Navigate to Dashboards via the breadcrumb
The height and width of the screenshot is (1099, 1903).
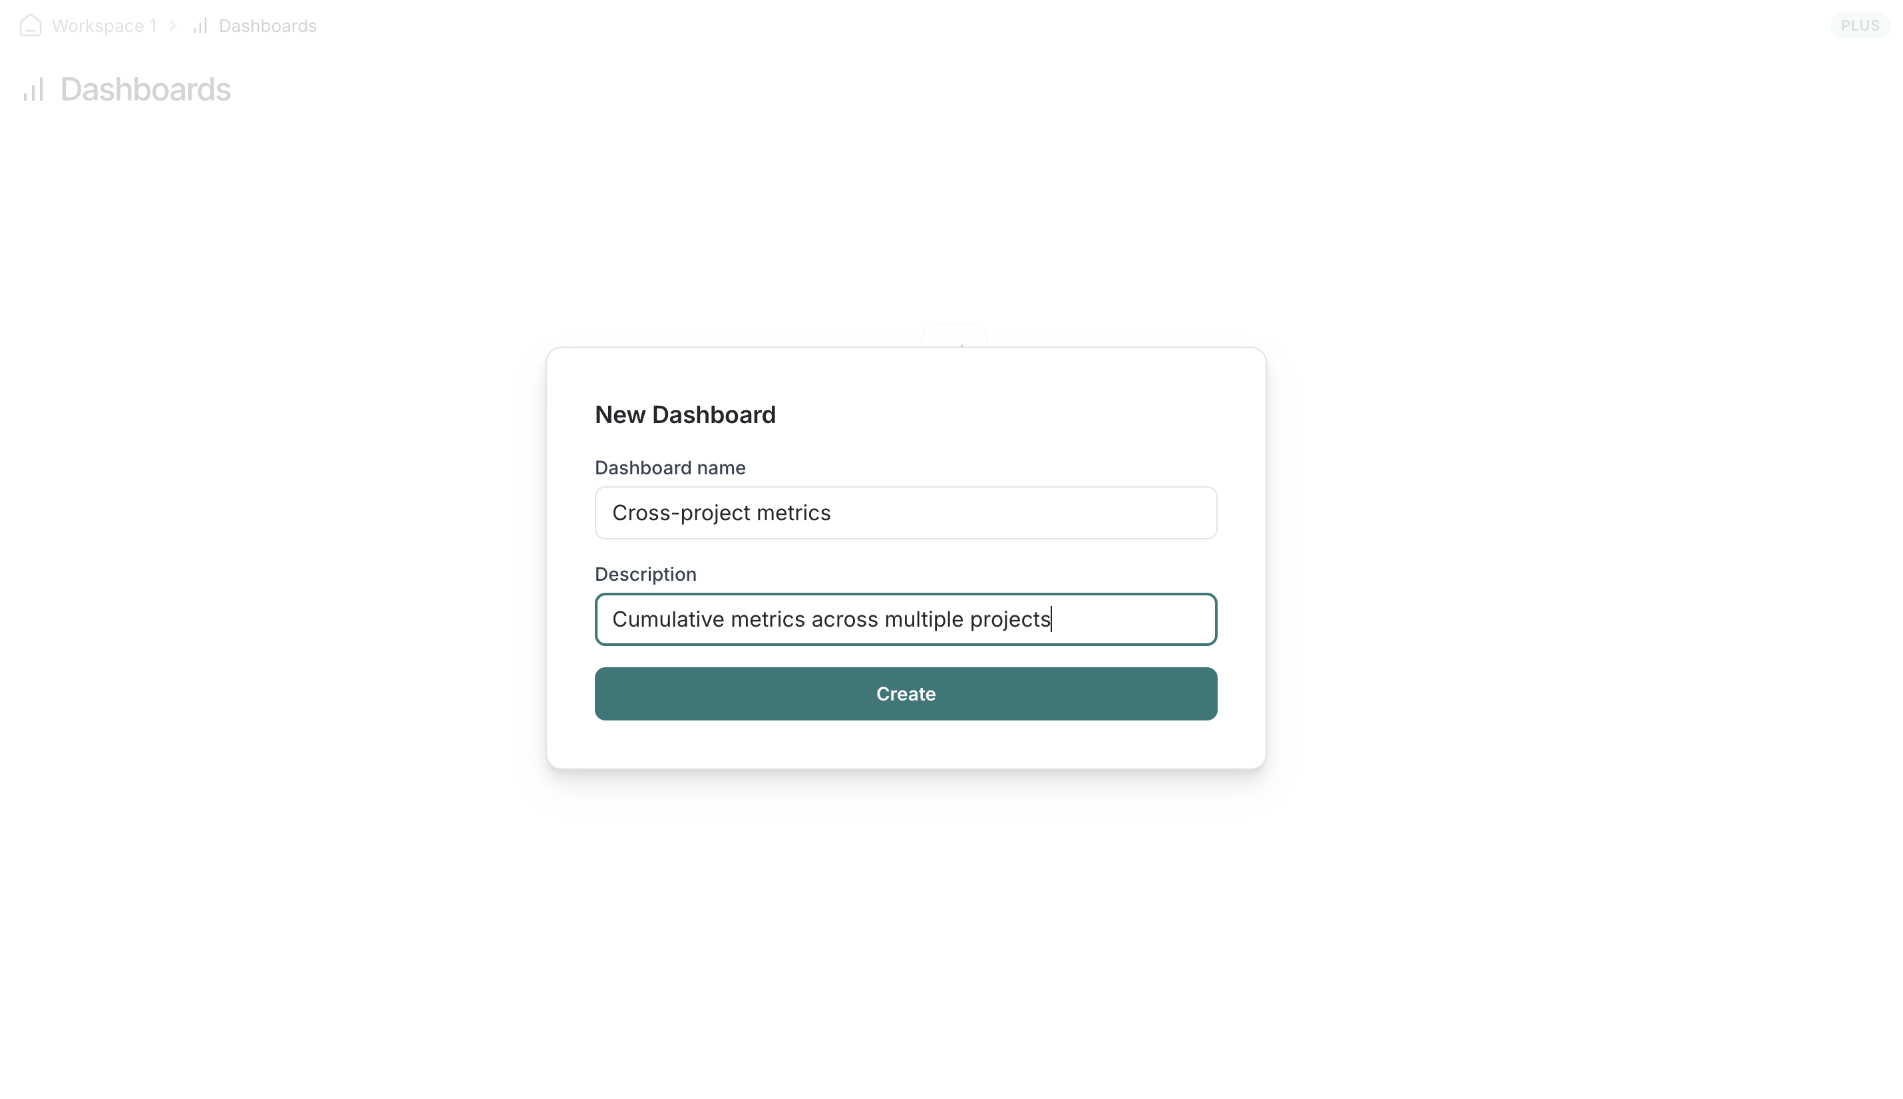pos(268,25)
